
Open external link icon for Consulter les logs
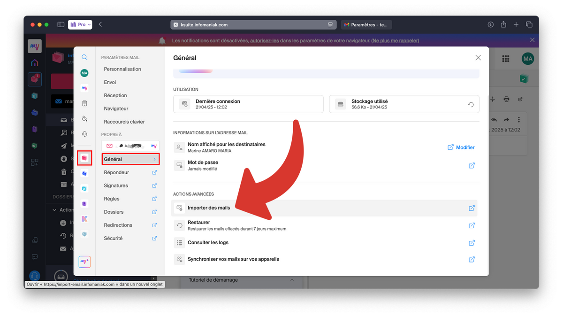click(472, 243)
